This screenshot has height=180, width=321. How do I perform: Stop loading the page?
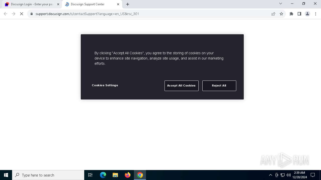22,14
